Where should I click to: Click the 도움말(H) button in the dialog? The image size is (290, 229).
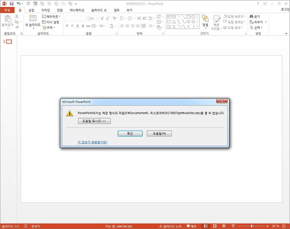(x=159, y=134)
